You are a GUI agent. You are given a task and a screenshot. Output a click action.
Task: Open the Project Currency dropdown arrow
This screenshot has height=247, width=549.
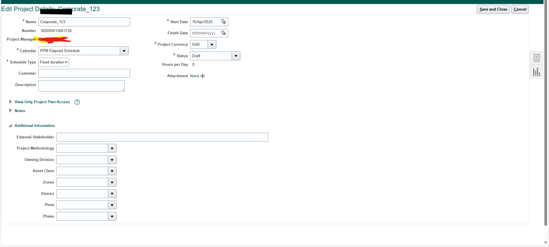click(212, 45)
